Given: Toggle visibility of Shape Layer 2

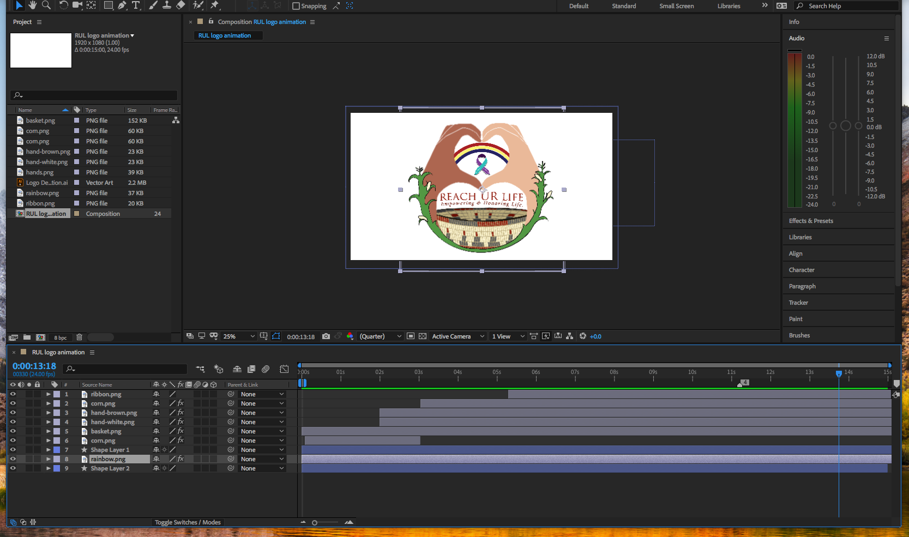Looking at the screenshot, I should (x=13, y=468).
